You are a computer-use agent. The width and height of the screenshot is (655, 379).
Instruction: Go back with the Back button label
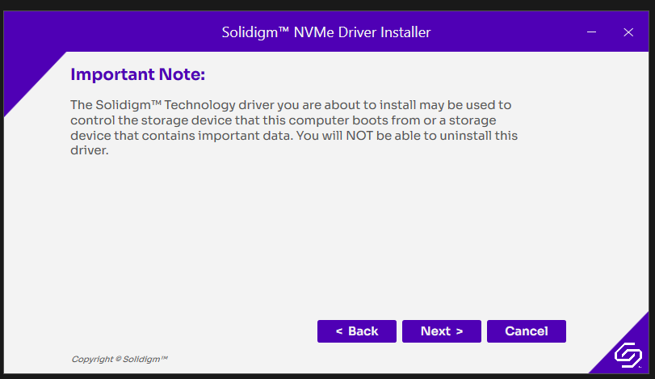(x=363, y=331)
